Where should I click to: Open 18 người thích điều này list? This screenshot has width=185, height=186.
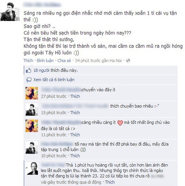pos(55,70)
